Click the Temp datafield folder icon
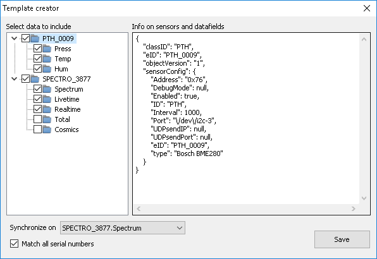Screen dimensions: 377x259 tap(47, 59)
